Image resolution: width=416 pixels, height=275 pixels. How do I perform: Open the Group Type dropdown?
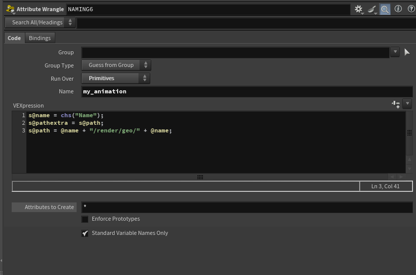(x=116, y=65)
